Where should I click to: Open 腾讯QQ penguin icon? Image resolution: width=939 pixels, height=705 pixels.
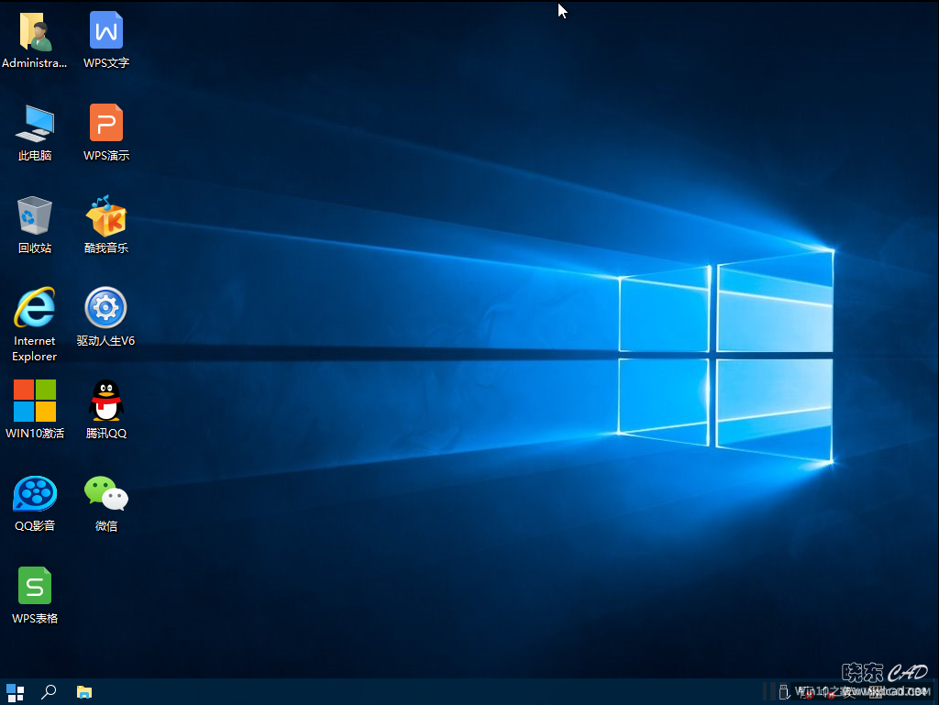pos(106,401)
